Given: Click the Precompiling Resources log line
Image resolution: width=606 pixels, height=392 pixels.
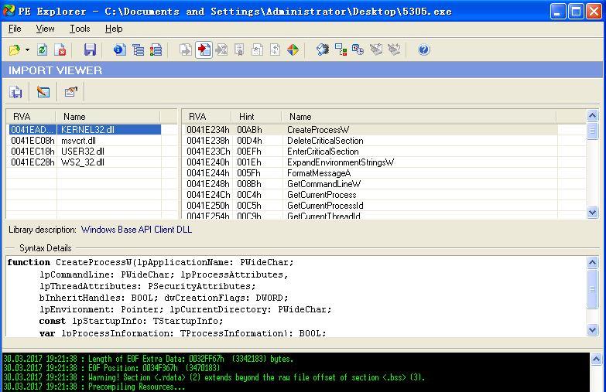Looking at the screenshot, I should point(94,387).
